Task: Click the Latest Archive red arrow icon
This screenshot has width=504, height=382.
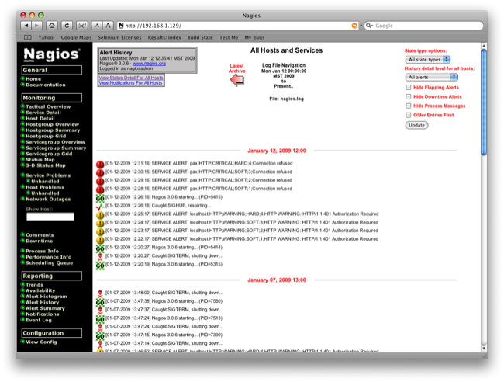Action: point(237,79)
